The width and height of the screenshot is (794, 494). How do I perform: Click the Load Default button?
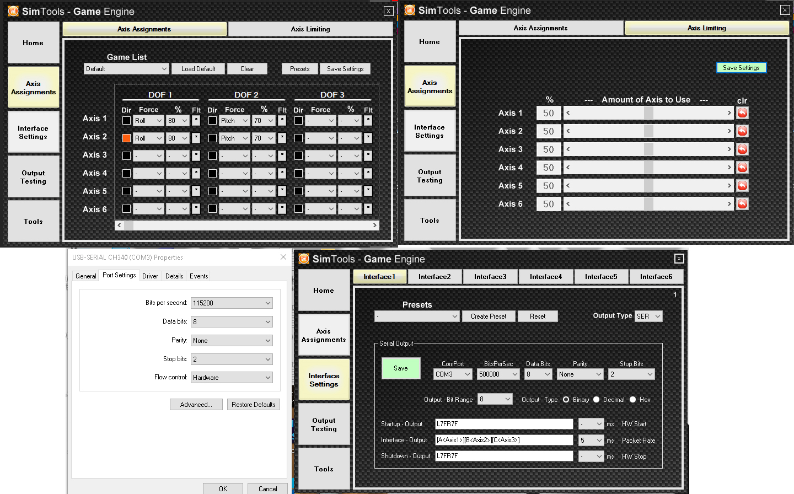tap(198, 69)
